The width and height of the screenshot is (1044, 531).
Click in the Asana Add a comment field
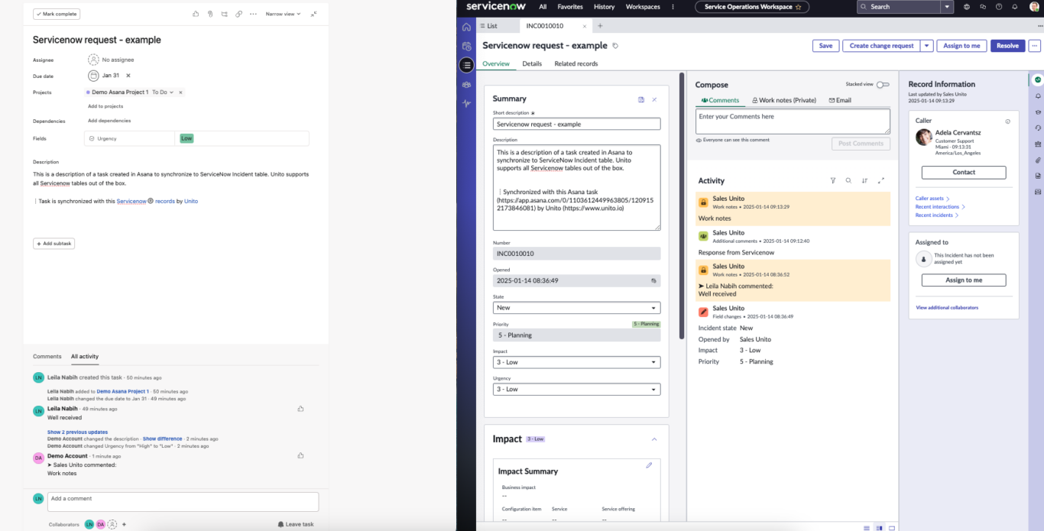pos(183,501)
